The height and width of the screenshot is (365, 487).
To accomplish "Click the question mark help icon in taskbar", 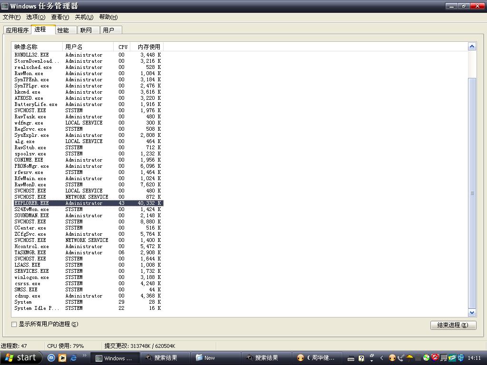I will click(361, 358).
